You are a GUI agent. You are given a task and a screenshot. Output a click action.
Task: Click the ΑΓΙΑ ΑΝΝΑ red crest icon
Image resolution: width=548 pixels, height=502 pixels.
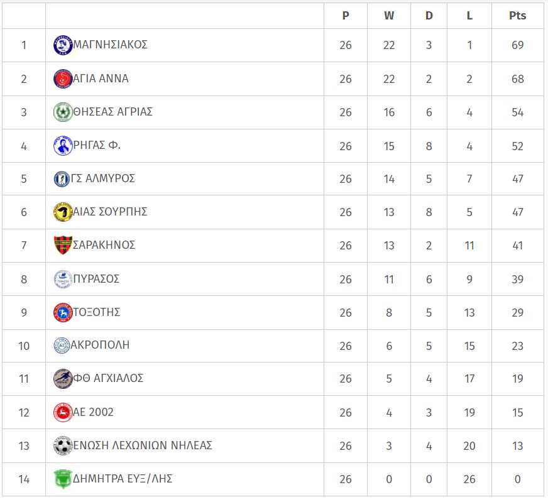[x=63, y=79]
